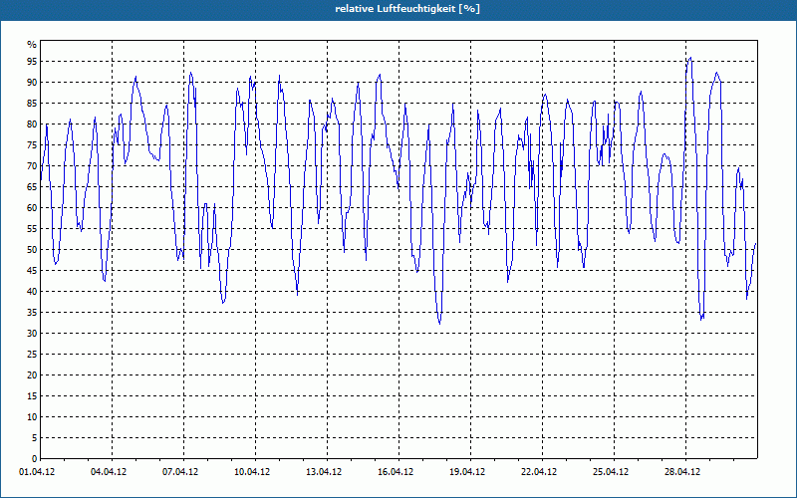
Task: Click the y-axis value 70
Action: tap(32, 166)
